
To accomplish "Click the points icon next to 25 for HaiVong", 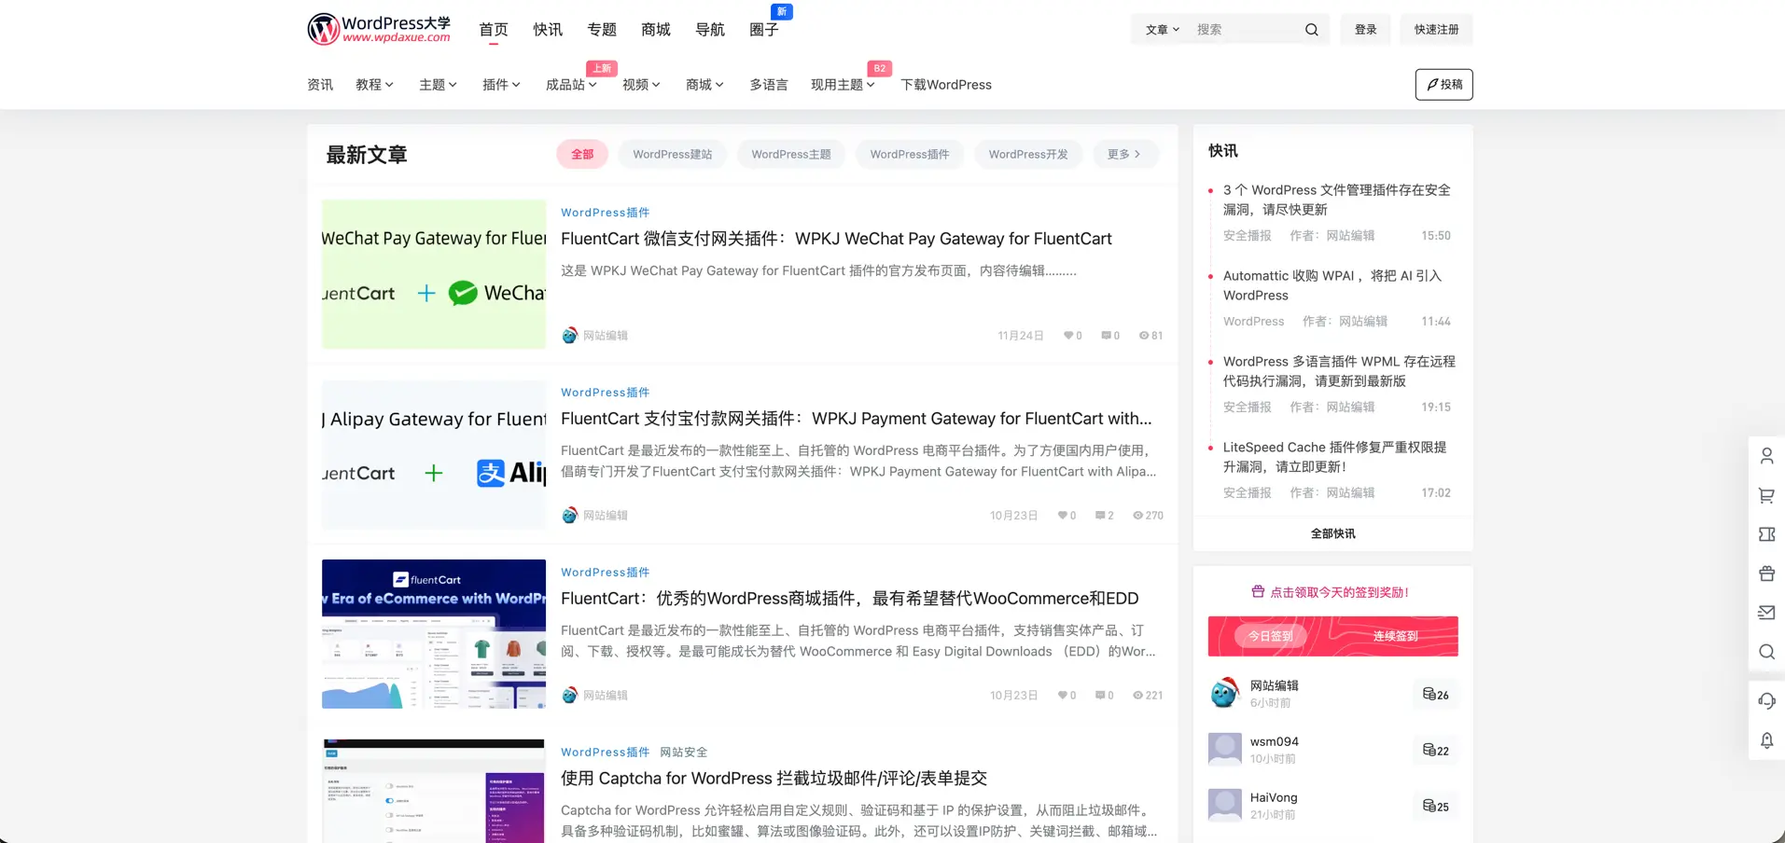I will (x=1429, y=806).
